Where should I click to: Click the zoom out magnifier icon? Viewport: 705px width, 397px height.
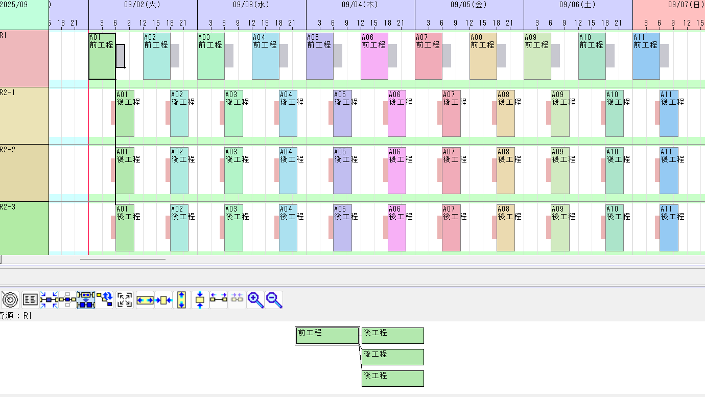pyautogui.click(x=274, y=299)
